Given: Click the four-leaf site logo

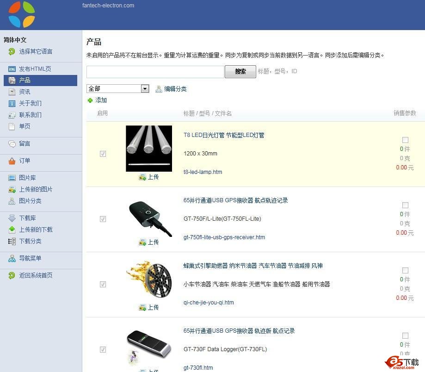Looking at the screenshot, I should 22,14.
